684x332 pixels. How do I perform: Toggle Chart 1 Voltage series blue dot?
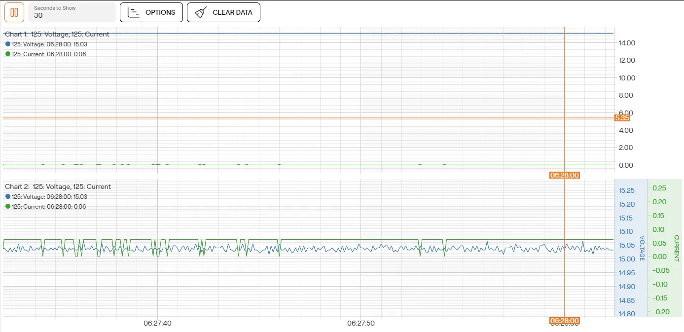(x=8, y=44)
